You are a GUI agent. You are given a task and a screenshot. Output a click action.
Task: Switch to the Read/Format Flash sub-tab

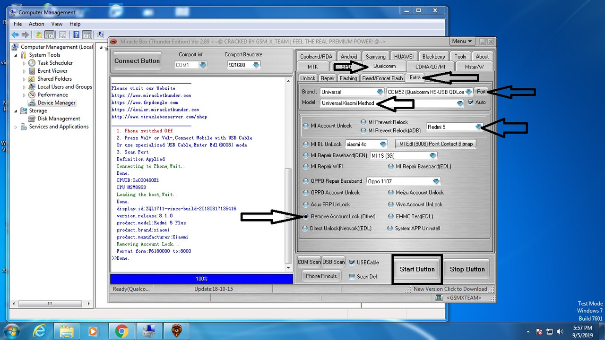click(x=383, y=78)
